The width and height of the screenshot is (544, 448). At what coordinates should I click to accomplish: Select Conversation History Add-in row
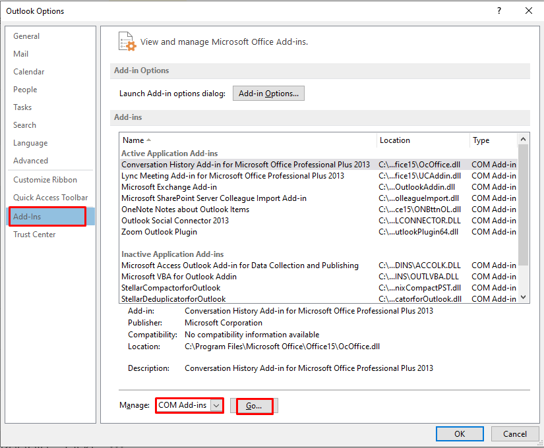coord(318,165)
